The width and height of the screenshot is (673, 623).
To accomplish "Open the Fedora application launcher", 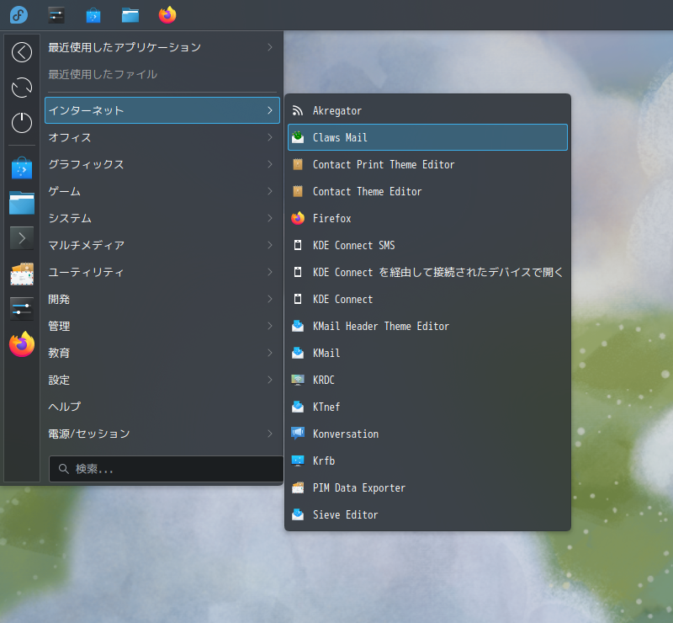I will (x=19, y=15).
